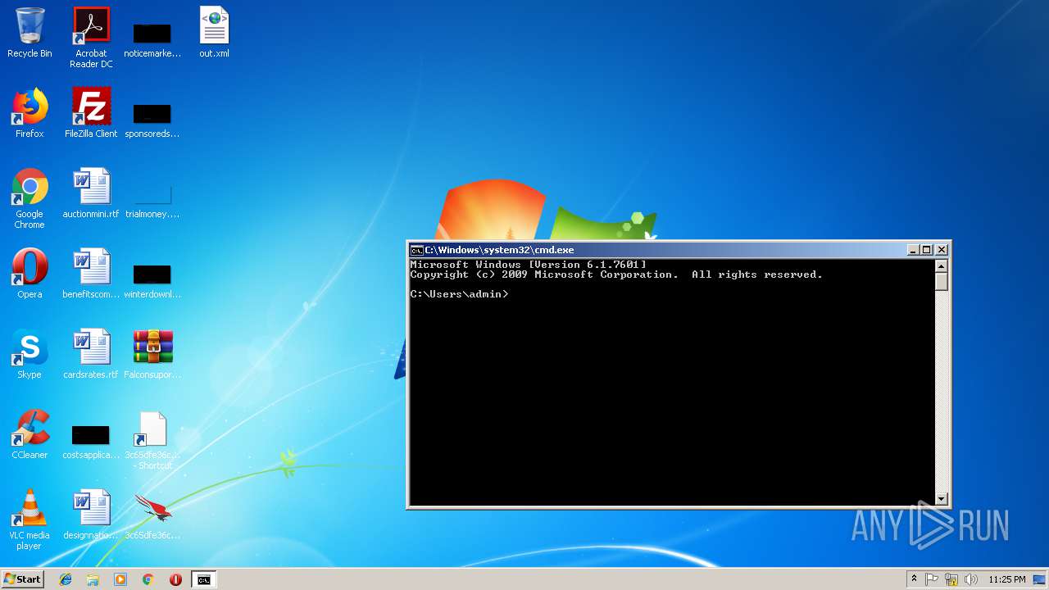Open the Opera desktop shortcut
The height and width of the screenshot is (590, 1049).
[30, 275]
